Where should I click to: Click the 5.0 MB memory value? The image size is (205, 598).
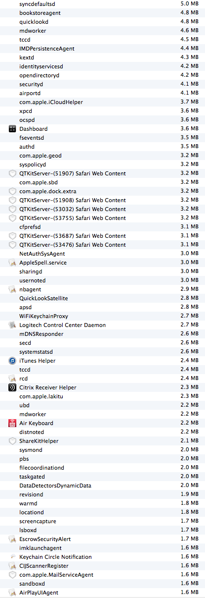click(x=190, y=4)
